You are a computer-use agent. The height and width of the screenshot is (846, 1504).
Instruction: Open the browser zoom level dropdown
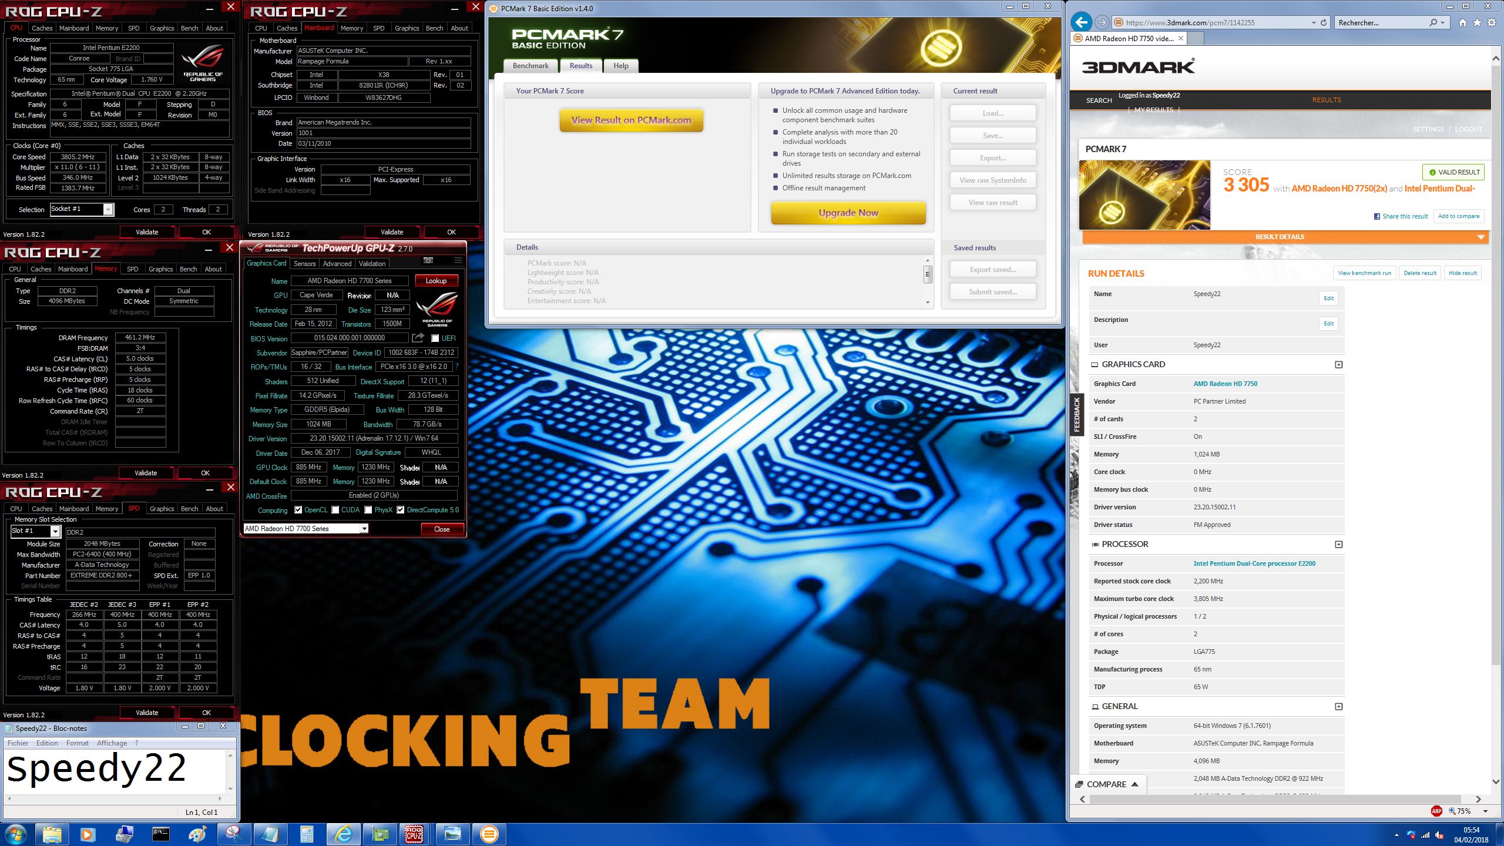1485,811
